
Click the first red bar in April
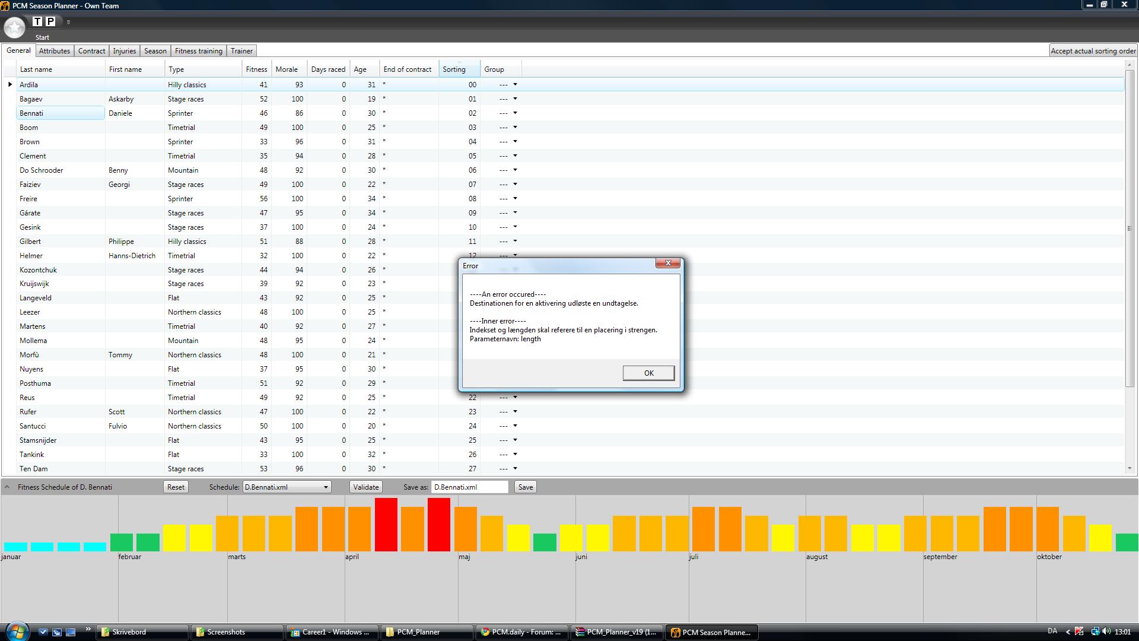pos(386,525)
